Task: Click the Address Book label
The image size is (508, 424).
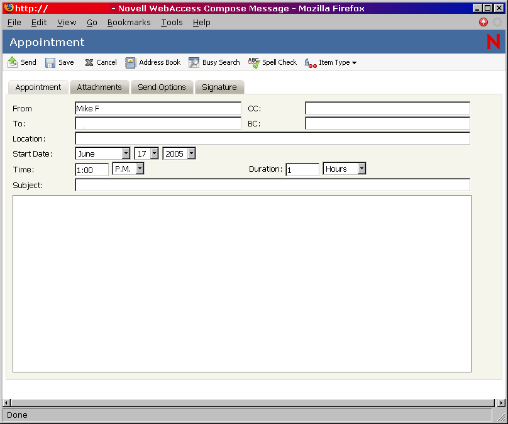Action: coord(160,62)
